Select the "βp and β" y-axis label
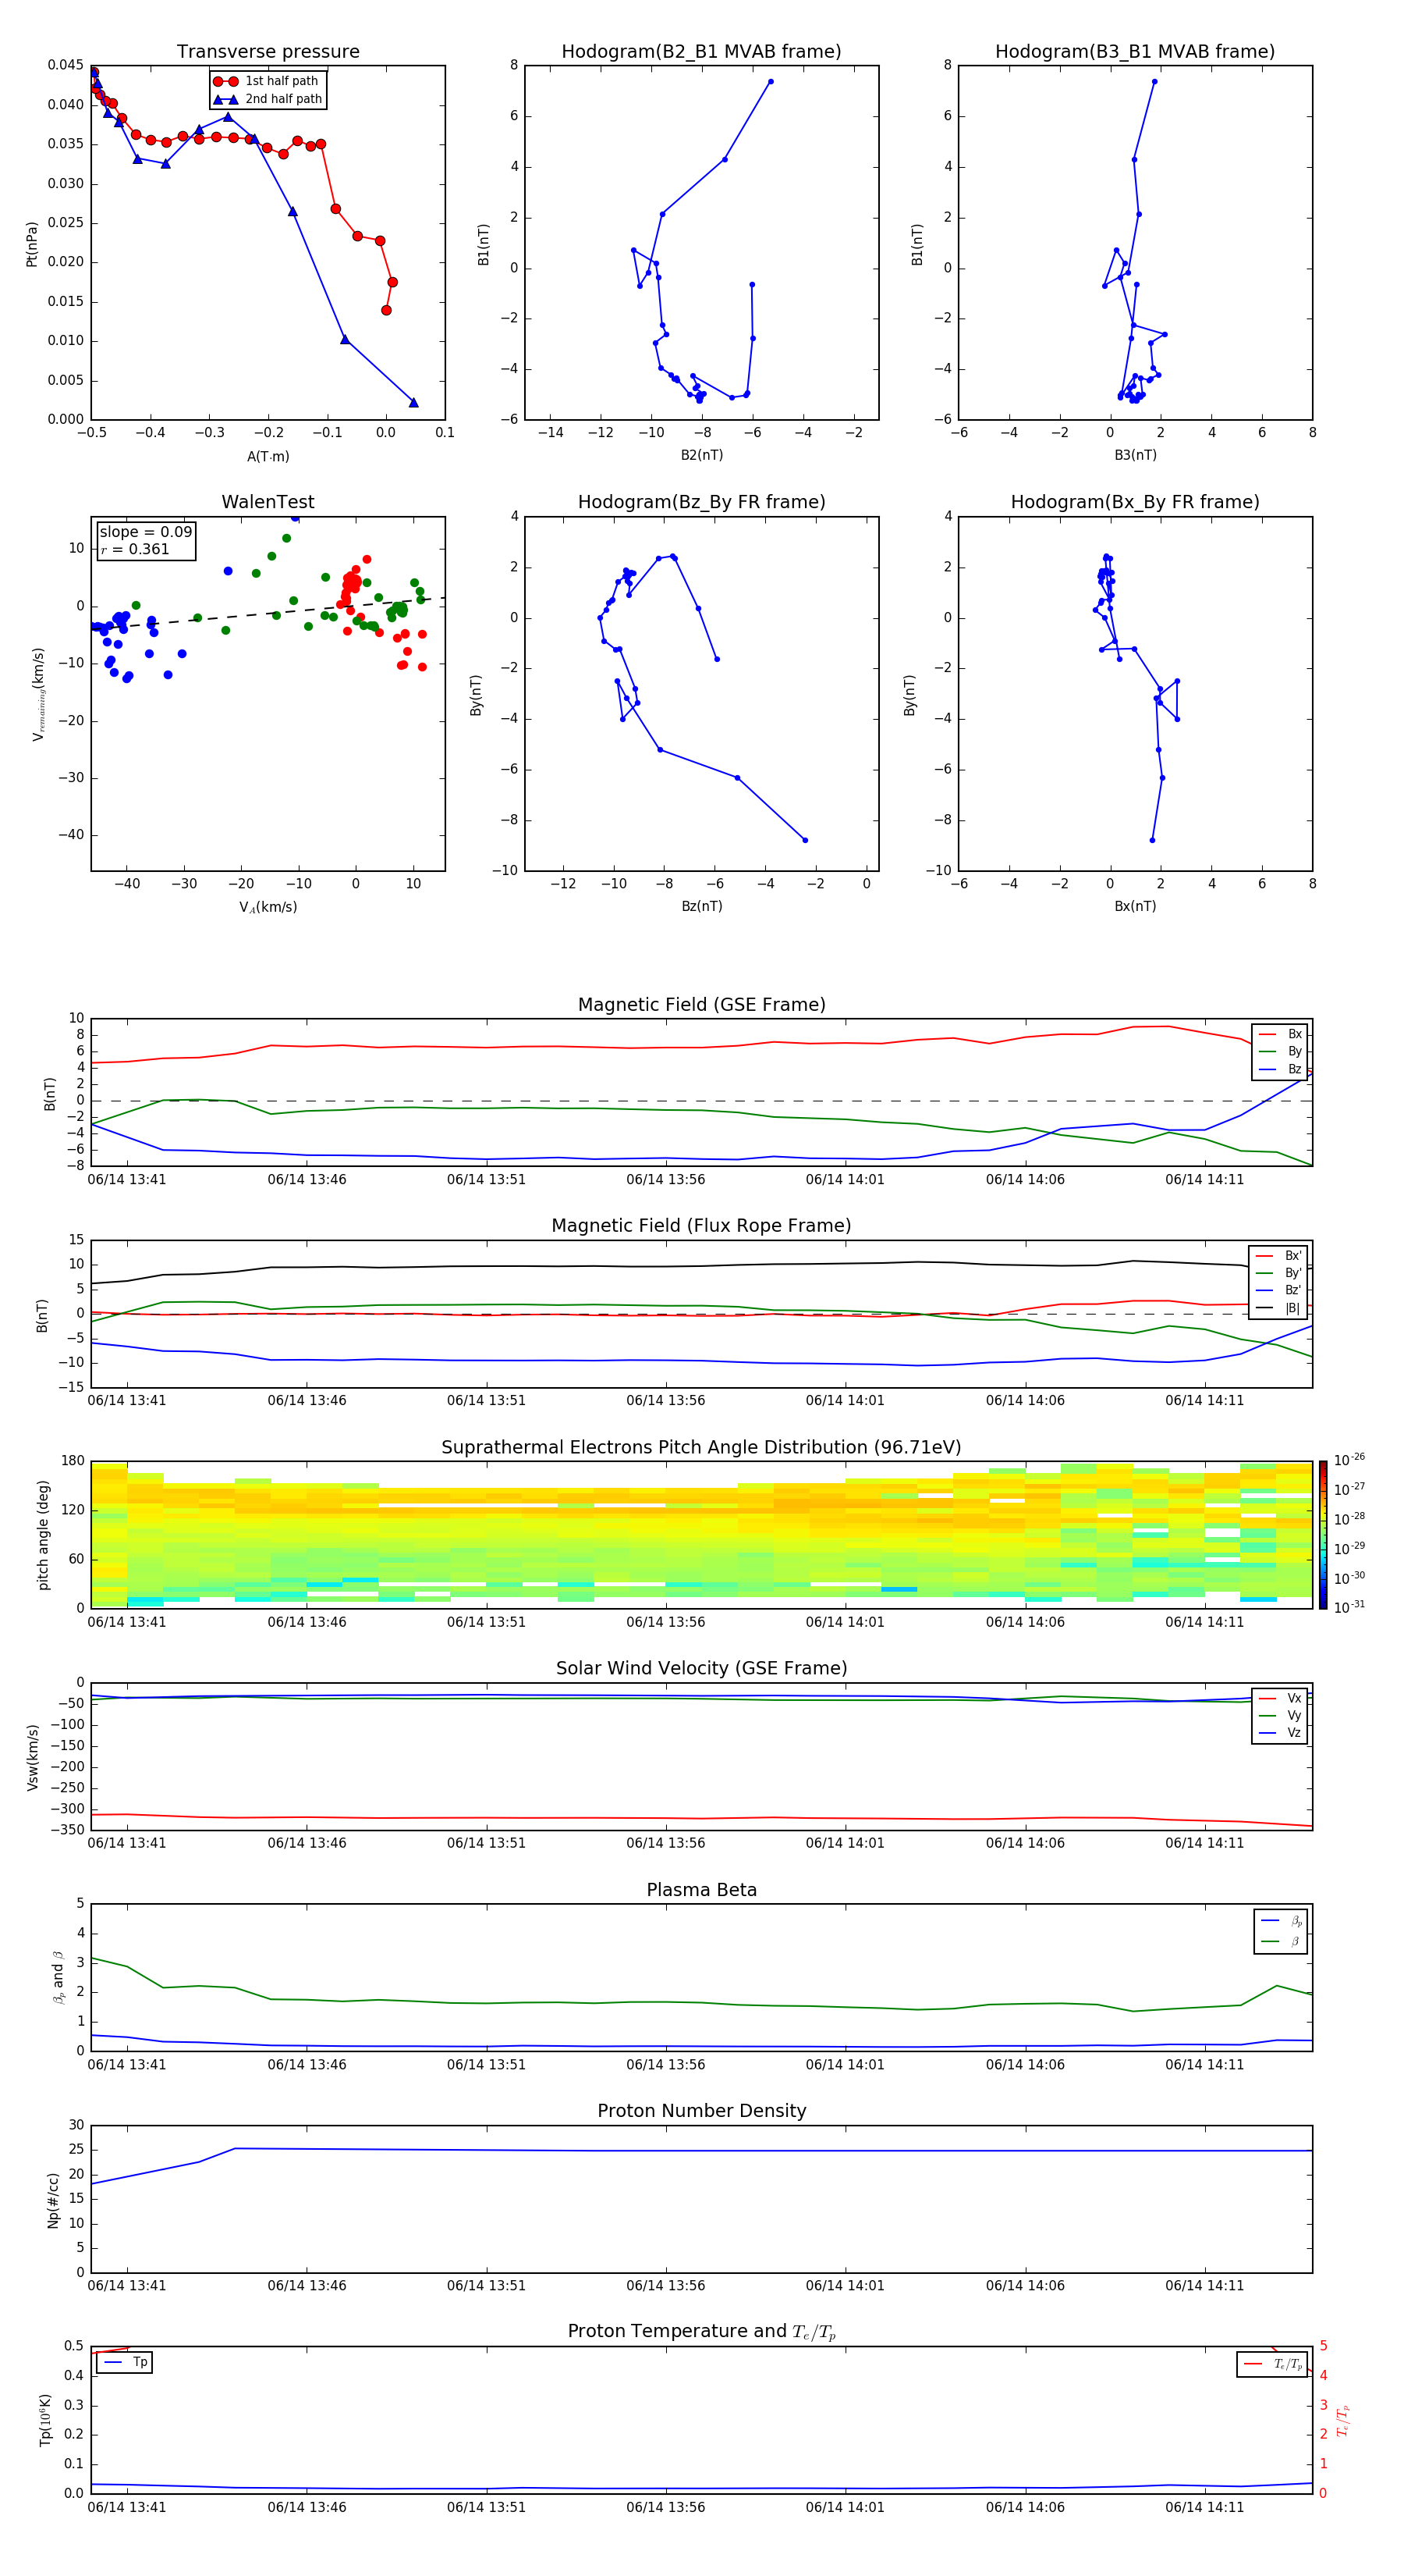Image resolution: width=1404 pixels, height=2576 pixels. click(x=58, y=1977)
